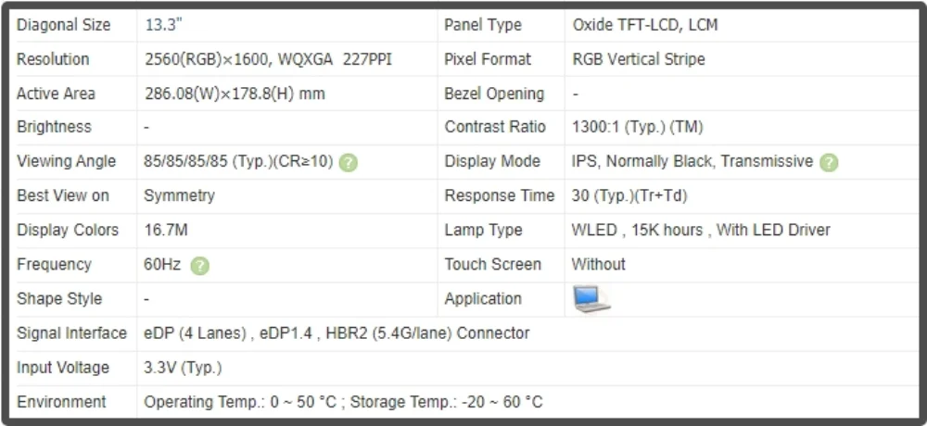The height and width of the screenshot is (426, 927).
Task: Click the Contrast Ratio 1300:1 value
Action: (x=638, y=127)
